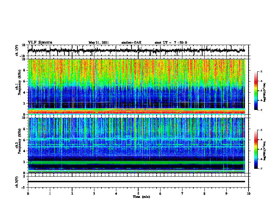Screen dimensions: 280x217
Task: Click the "4" kHz tick on ch.2 spectrogram
Action: (x=24, y=151)
